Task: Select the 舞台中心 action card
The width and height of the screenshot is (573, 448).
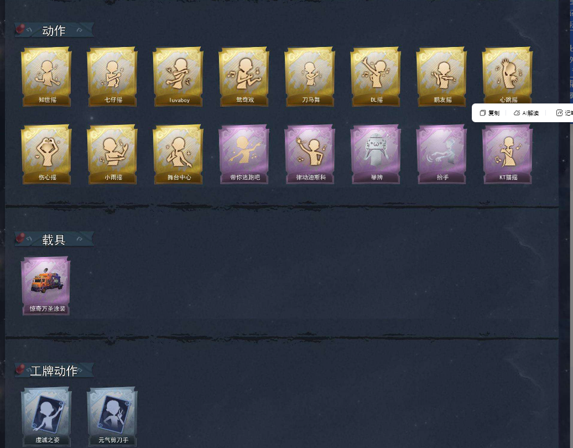Action: pos(178,154)
